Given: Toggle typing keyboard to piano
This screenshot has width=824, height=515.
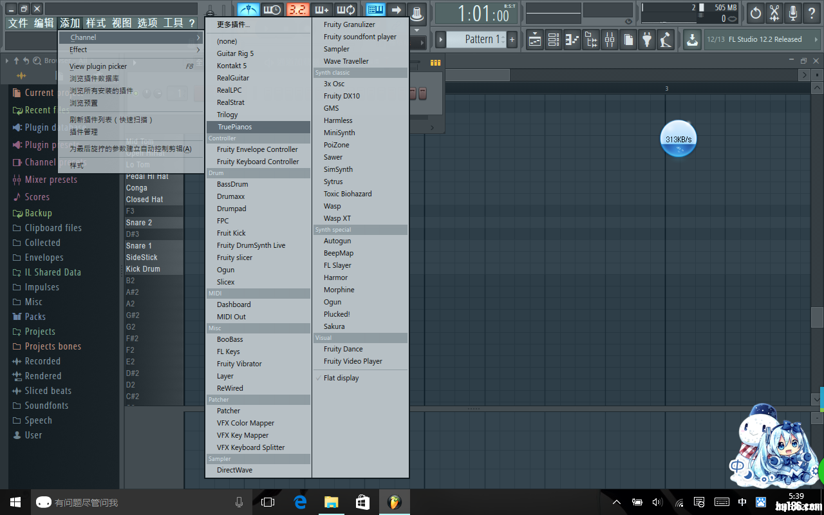Looking at the screenshot, I should pos(375,10).
